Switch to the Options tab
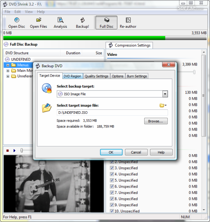The height and width of the screenshot is (222, 210). point(118,76)
